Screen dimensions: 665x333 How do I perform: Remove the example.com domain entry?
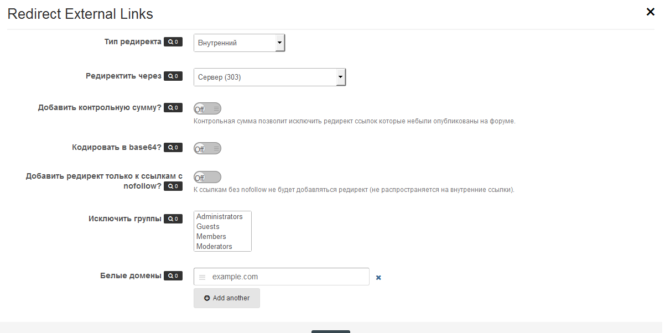click(378, 278)
